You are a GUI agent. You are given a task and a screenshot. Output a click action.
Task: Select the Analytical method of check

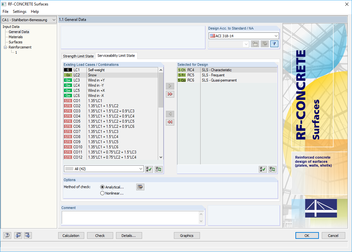tap(102, 187)
